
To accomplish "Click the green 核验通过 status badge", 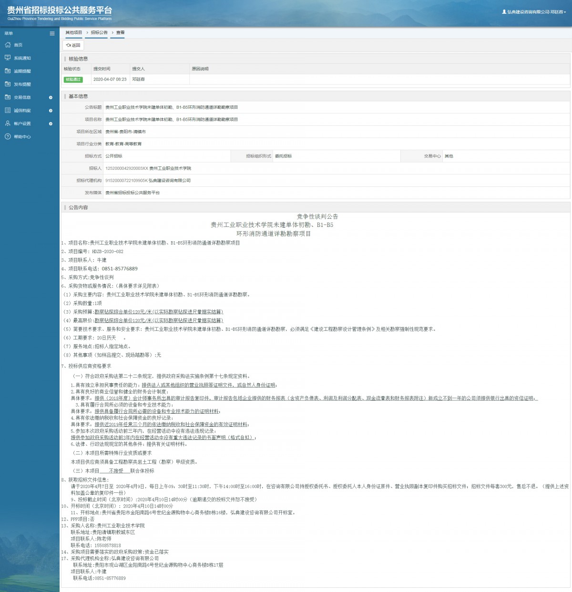I will (73, 80).
